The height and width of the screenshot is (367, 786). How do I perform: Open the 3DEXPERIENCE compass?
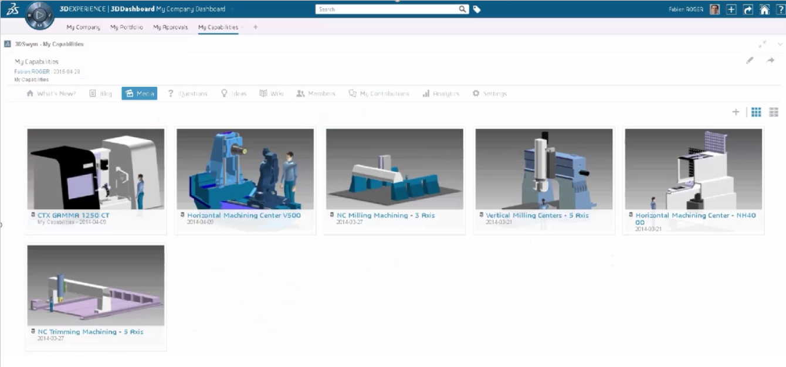click(40, 15)
